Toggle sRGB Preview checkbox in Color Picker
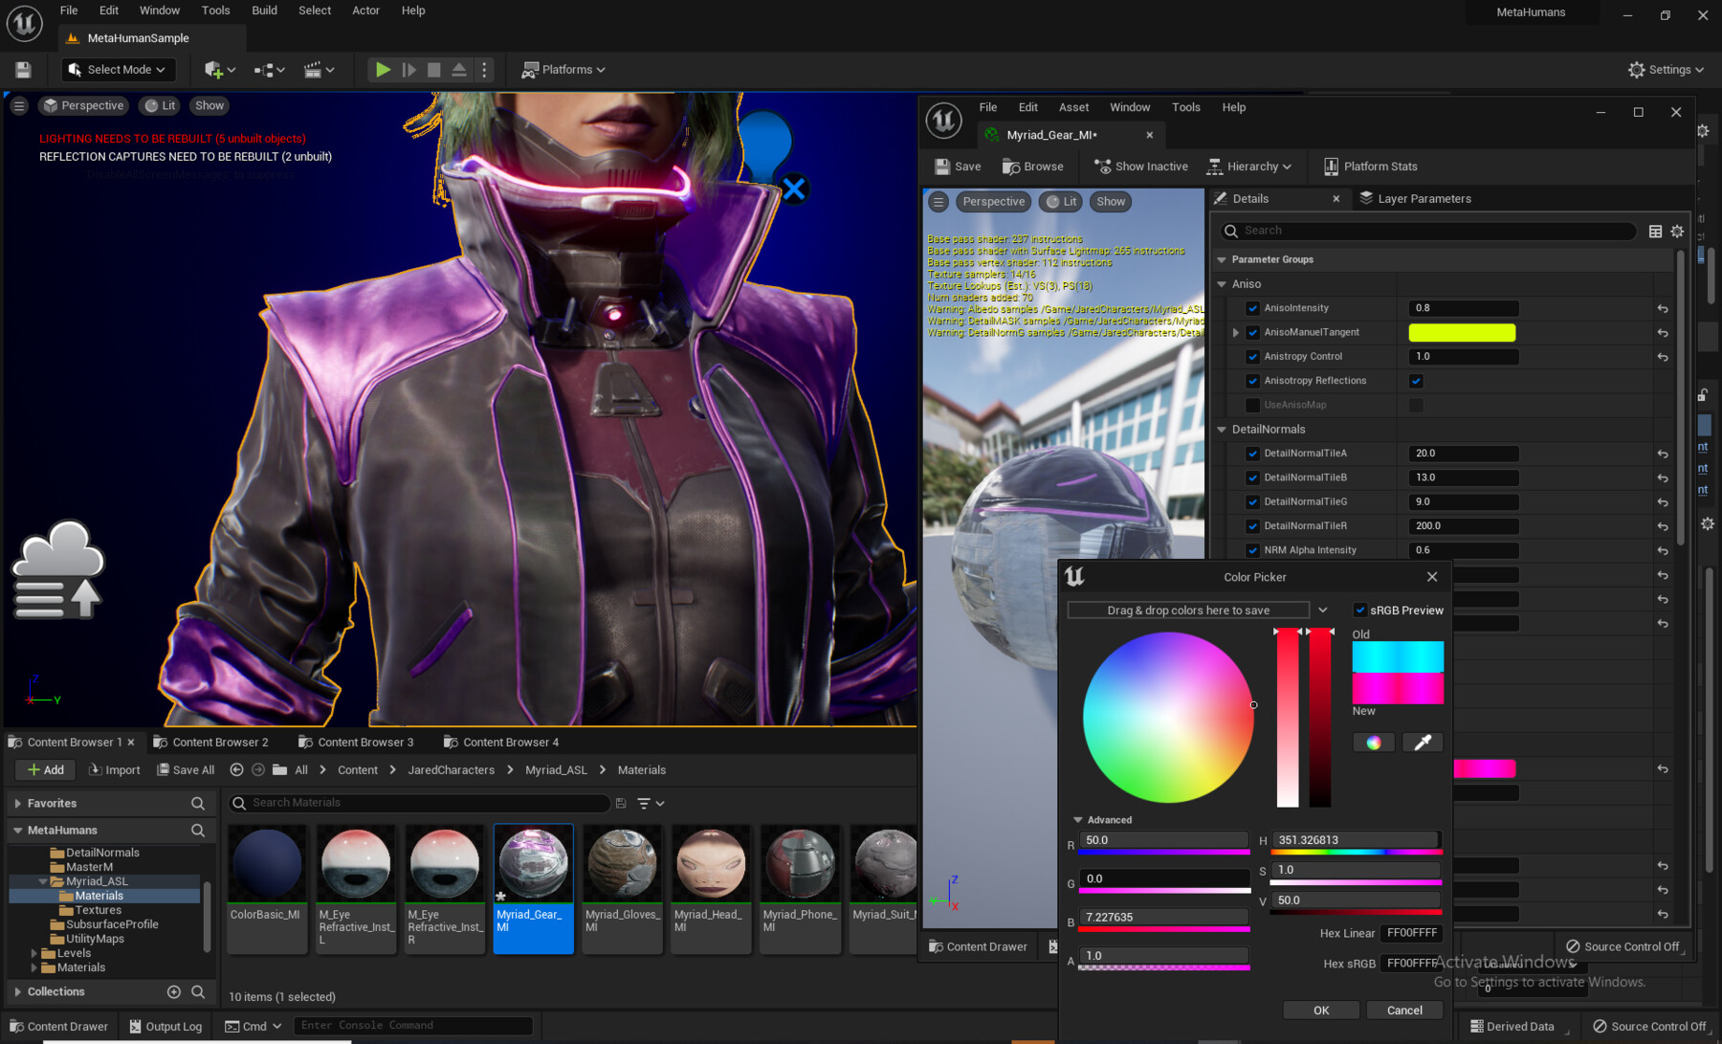The image size is (1722, 1044). [x=1359, y=611]
